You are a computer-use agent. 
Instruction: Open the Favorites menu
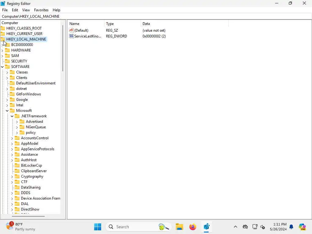[x=41, y=10]
